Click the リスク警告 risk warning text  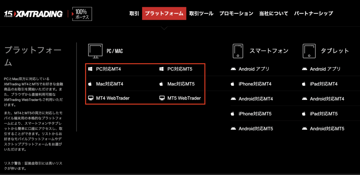pos(33,166)
